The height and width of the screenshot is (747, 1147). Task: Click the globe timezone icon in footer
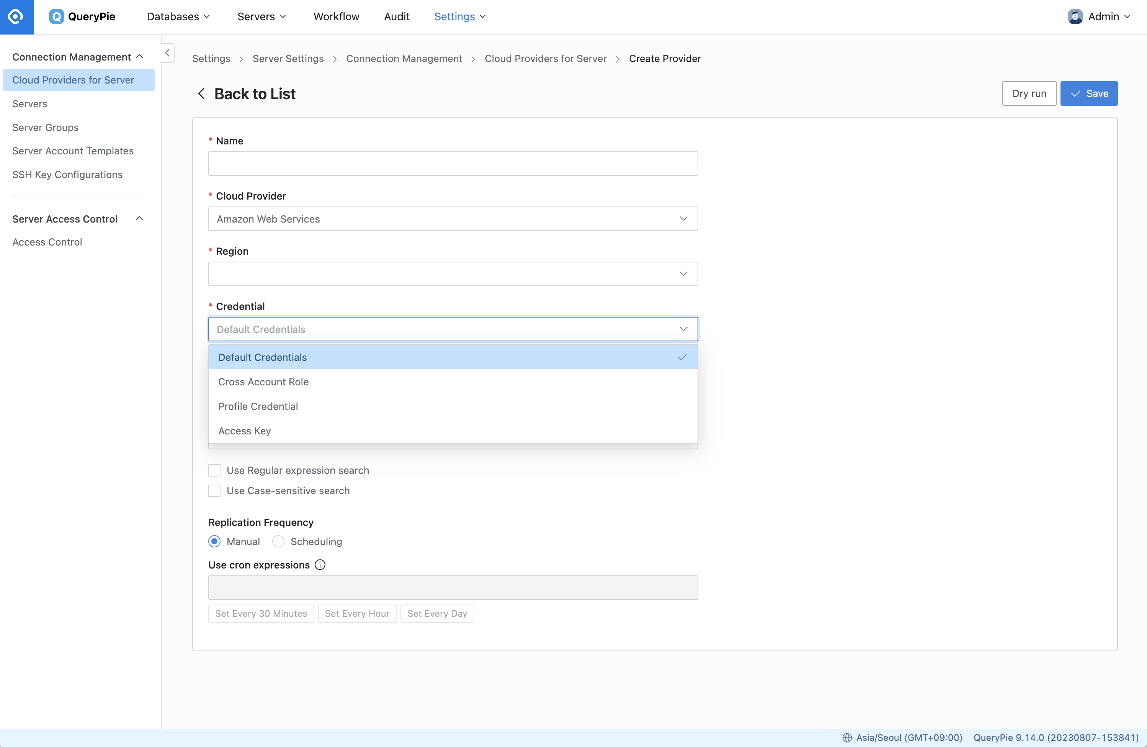(x=847, y=737)
